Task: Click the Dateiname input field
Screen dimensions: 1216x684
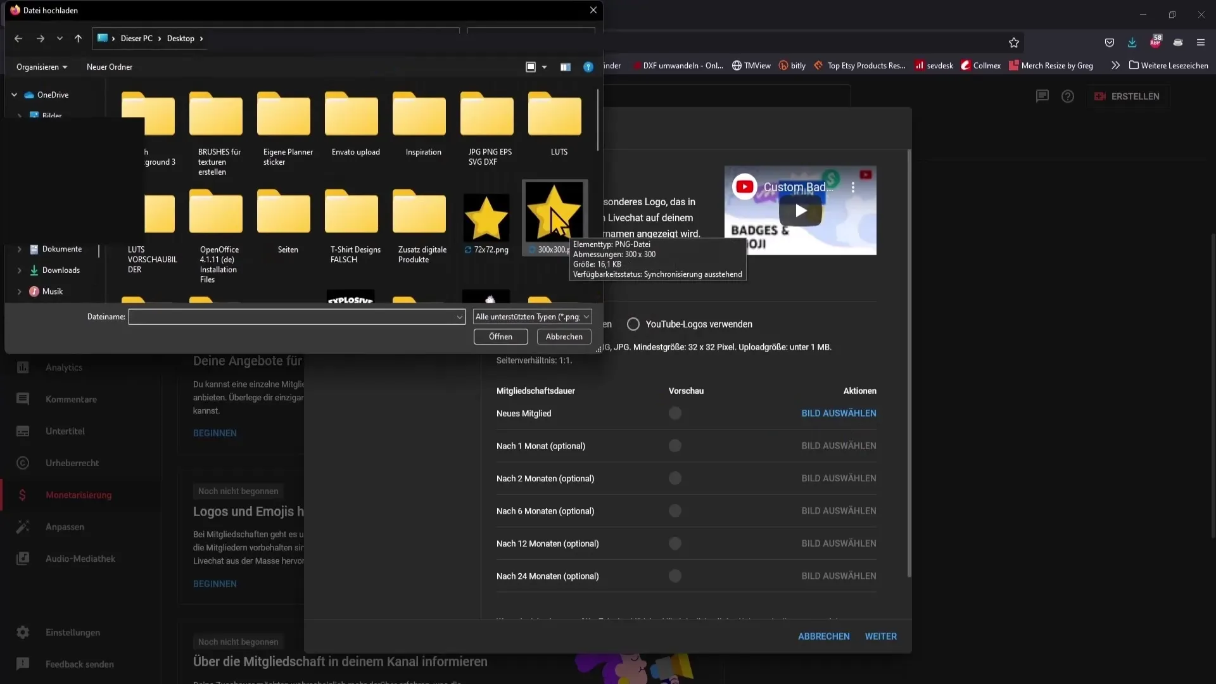Action: pyautogui.click(x=297, y=315)
